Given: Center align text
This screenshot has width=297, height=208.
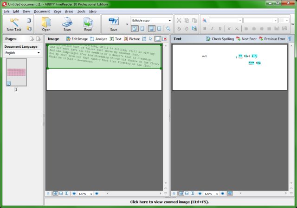Looking at the screenshot, I should tap(254, 29).
